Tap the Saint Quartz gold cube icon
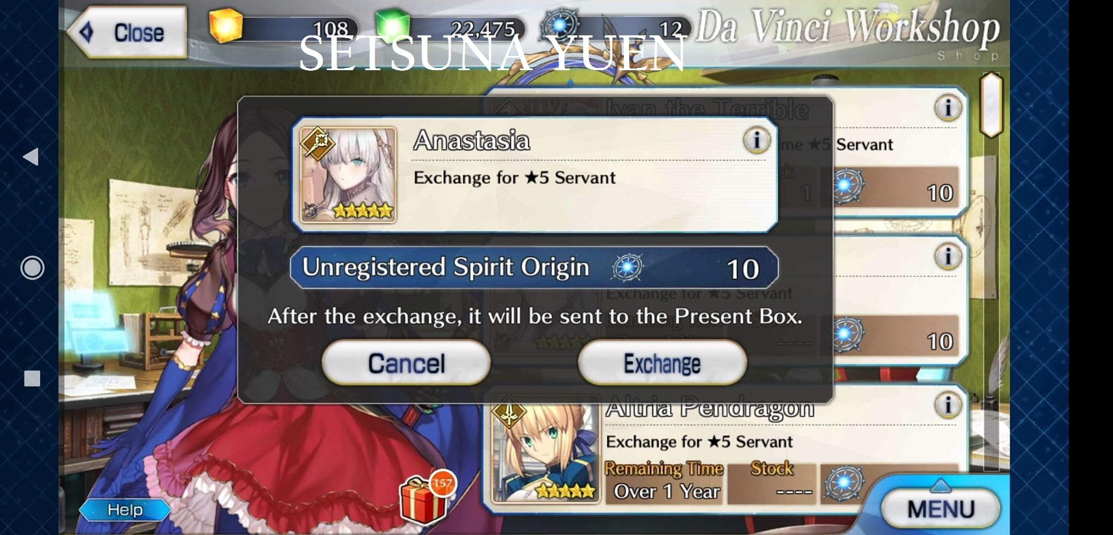 coord(226,26)
